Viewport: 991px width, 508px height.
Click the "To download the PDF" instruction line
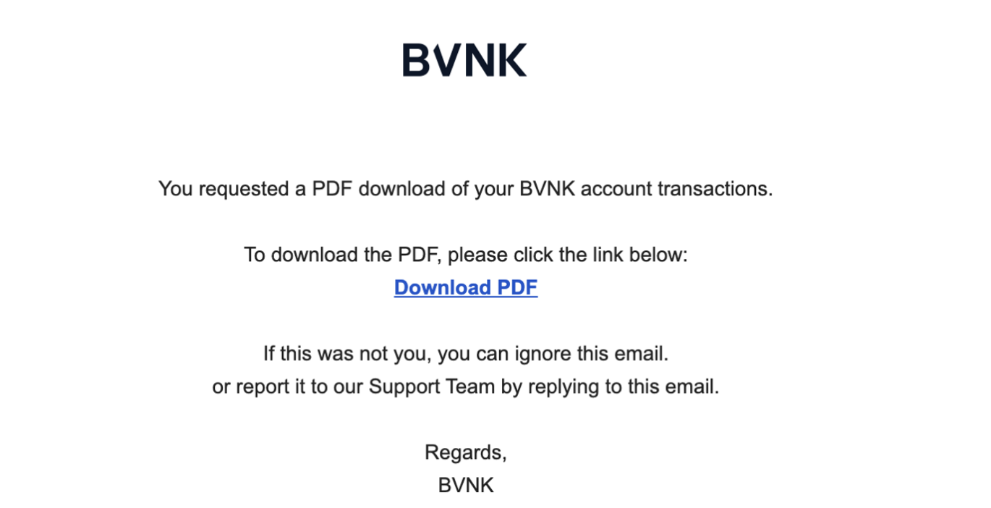click(466, 255)
